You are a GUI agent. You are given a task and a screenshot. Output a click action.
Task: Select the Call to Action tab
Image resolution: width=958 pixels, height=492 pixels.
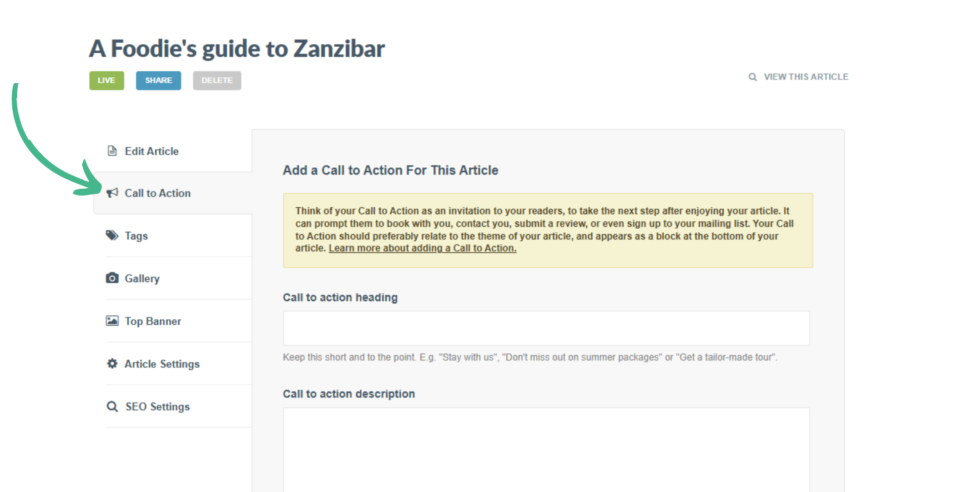[157, 193]
